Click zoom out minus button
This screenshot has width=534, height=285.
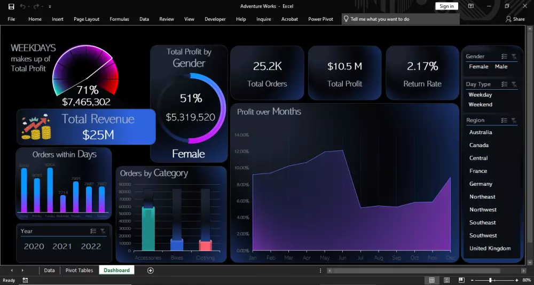coord(472,280)
